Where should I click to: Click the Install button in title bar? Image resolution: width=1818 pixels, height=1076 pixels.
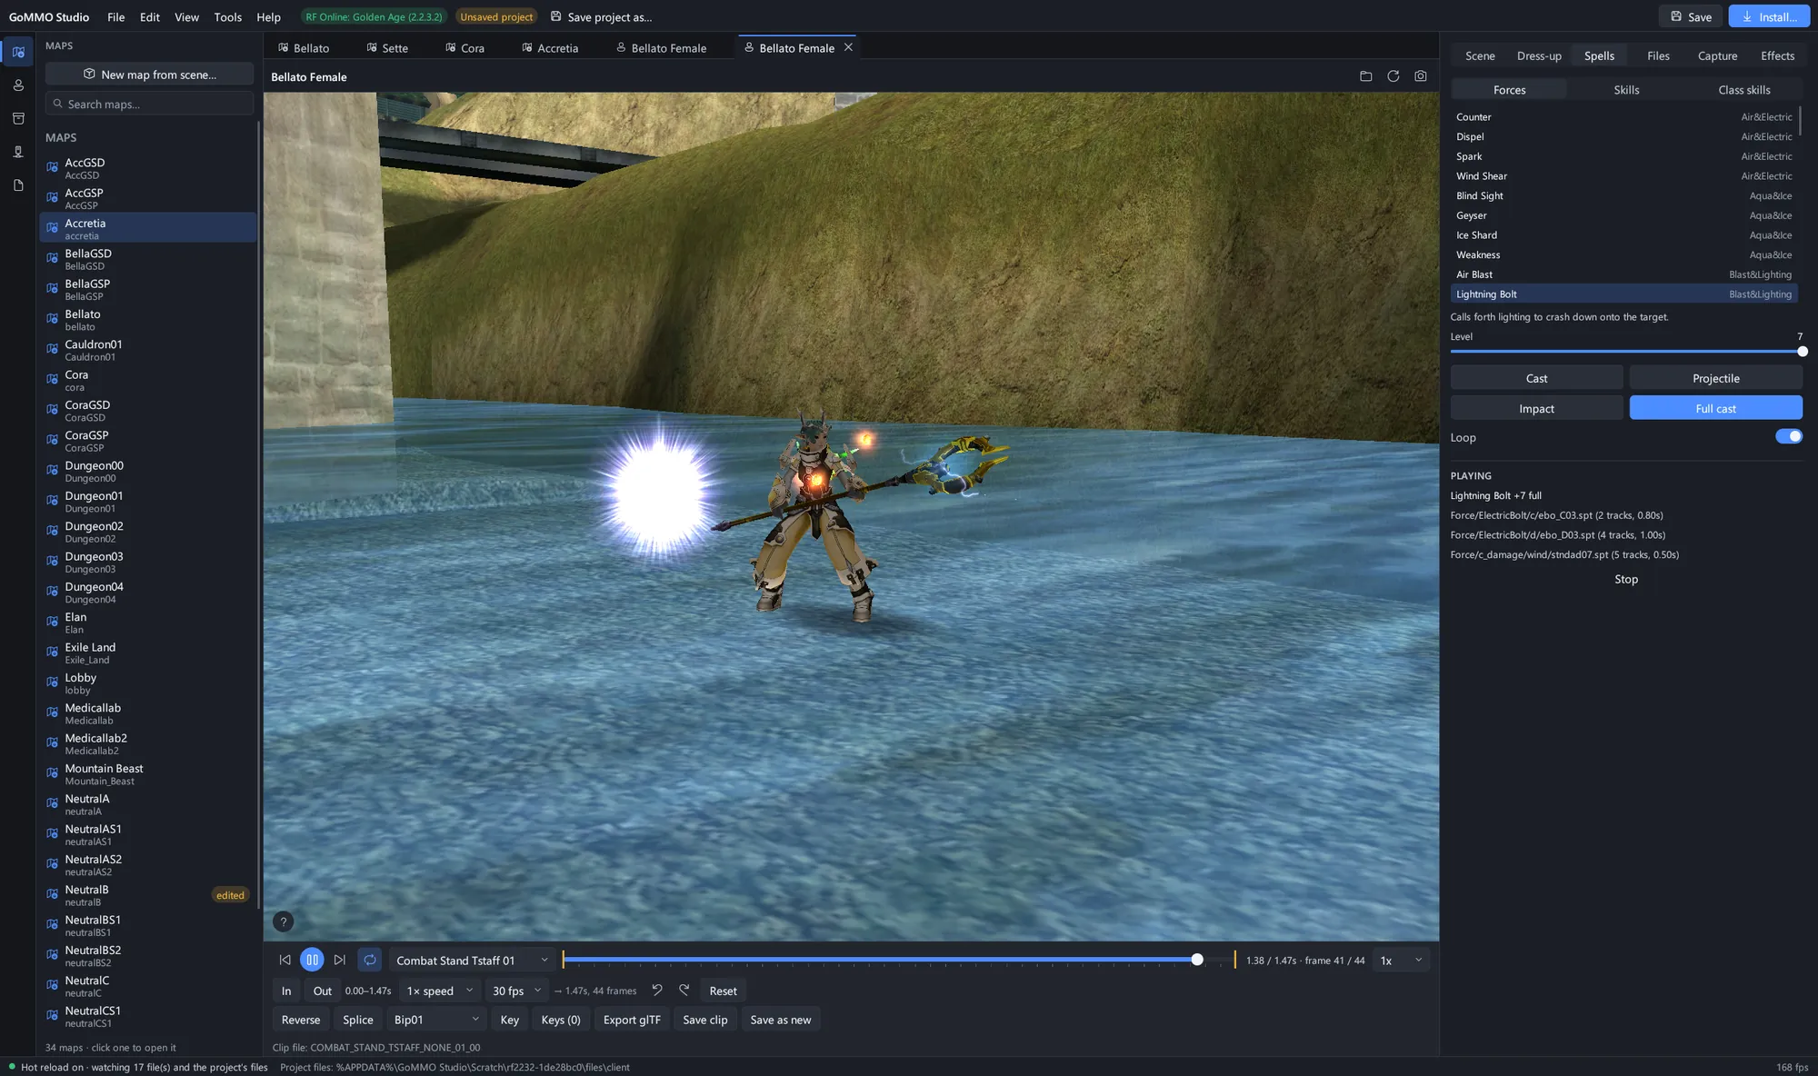click(x=1769, y=16)
